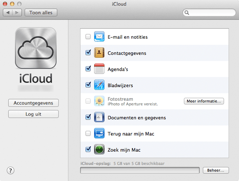This screenshot has height=181, width=239.
Task: Click the large iCloud cloud logo
Action: (36, 48)
